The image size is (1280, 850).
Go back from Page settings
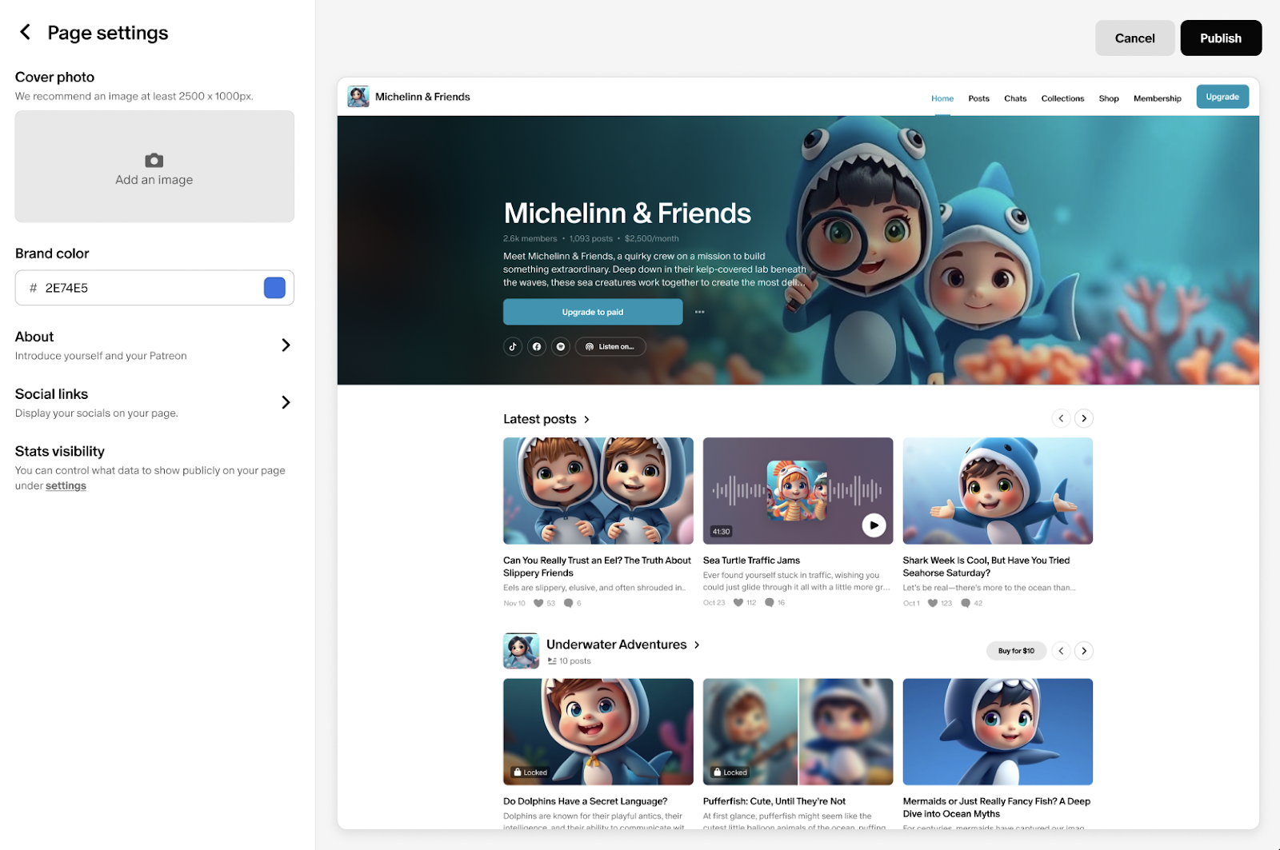25,32
